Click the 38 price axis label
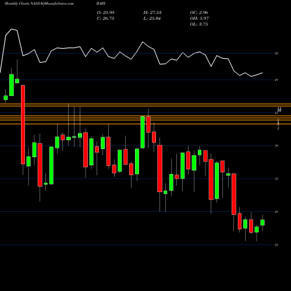291x291 pixels. pyautogui.click(x=276, y=145)
